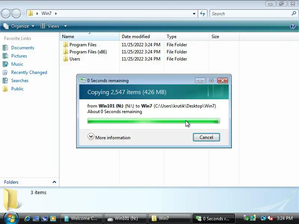The image size is (299, 224).
Task: Click the Forward navigation arrow button
Action: click(16, 13)
